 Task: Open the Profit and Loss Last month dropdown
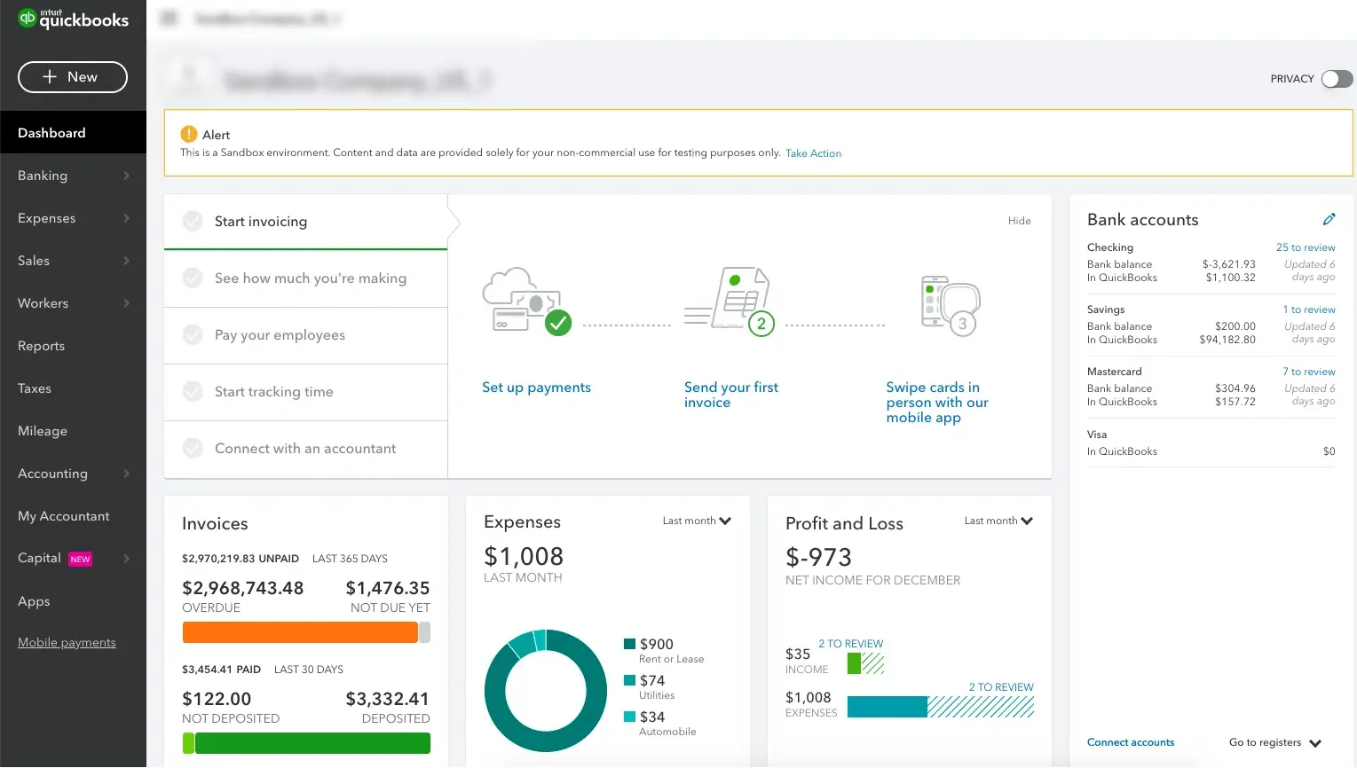998,521
